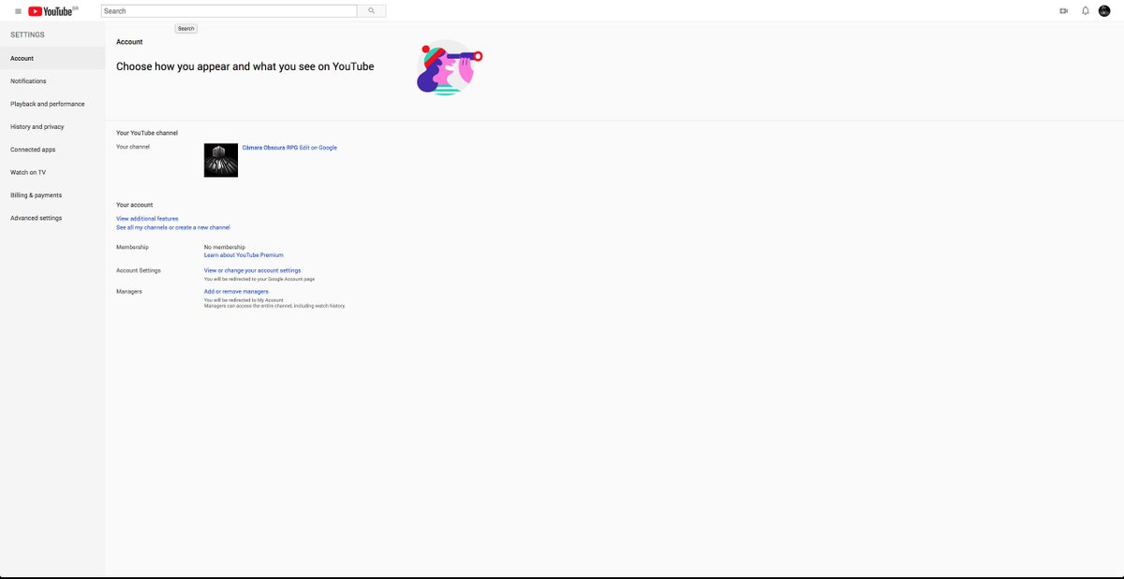
Task: Click View additional features link
Action: [147, 219]
